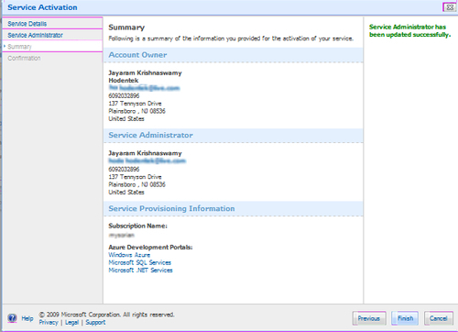Click the Account Owner section heading
Image resolution: width=458 pixels, height=332 pixels.
tap(137, 55)
